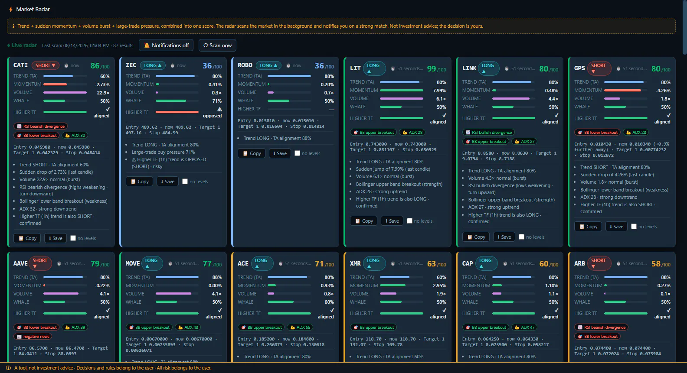Viewport: 687px width, 373px height.
Task: Copy the ZEC signal details
Action: (x=140, y=182)
